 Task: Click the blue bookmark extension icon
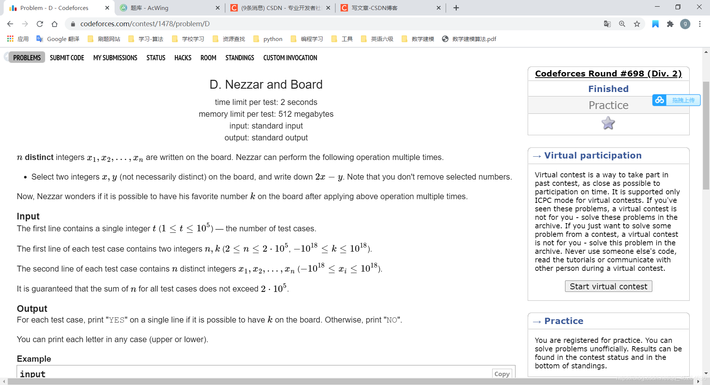(655, 24)
